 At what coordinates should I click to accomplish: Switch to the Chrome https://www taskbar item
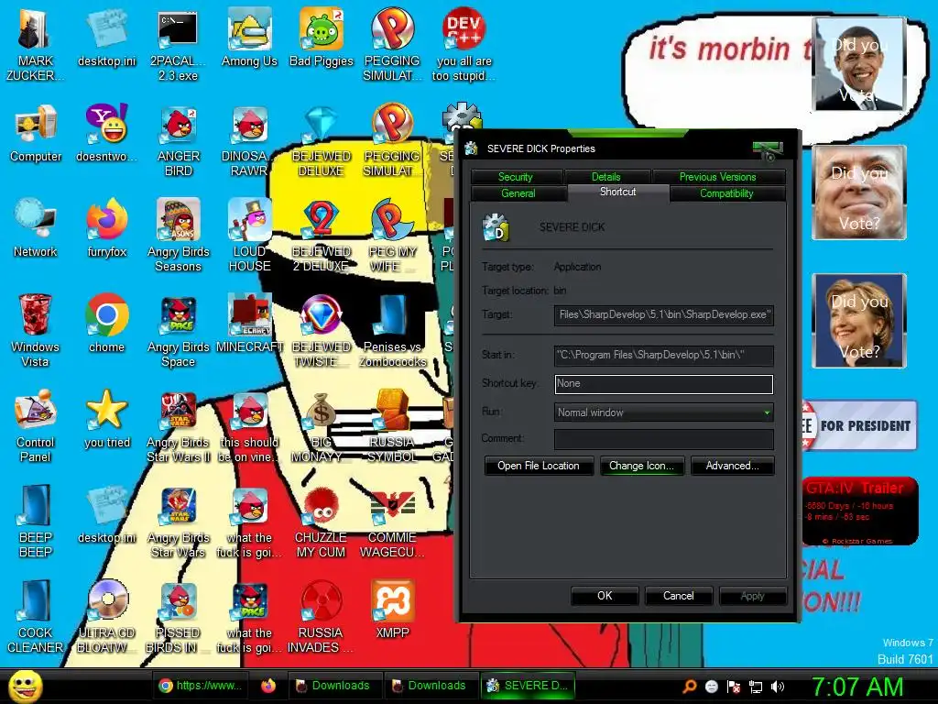point(201,686)
